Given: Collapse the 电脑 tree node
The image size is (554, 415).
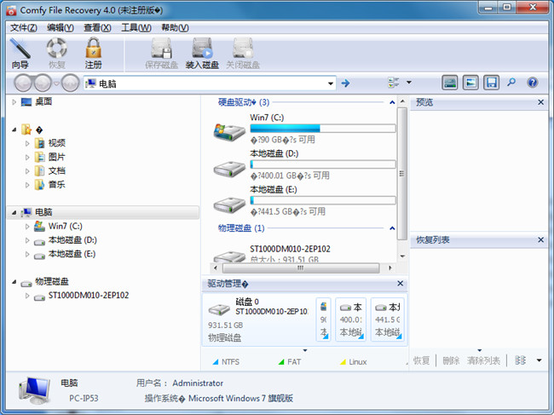Looking at the screenshot, I should pos(14,213).
